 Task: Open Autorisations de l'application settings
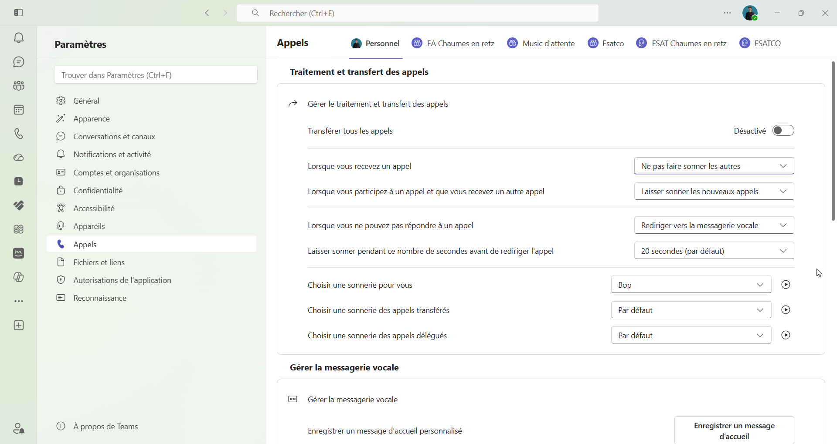coord(152,280)
